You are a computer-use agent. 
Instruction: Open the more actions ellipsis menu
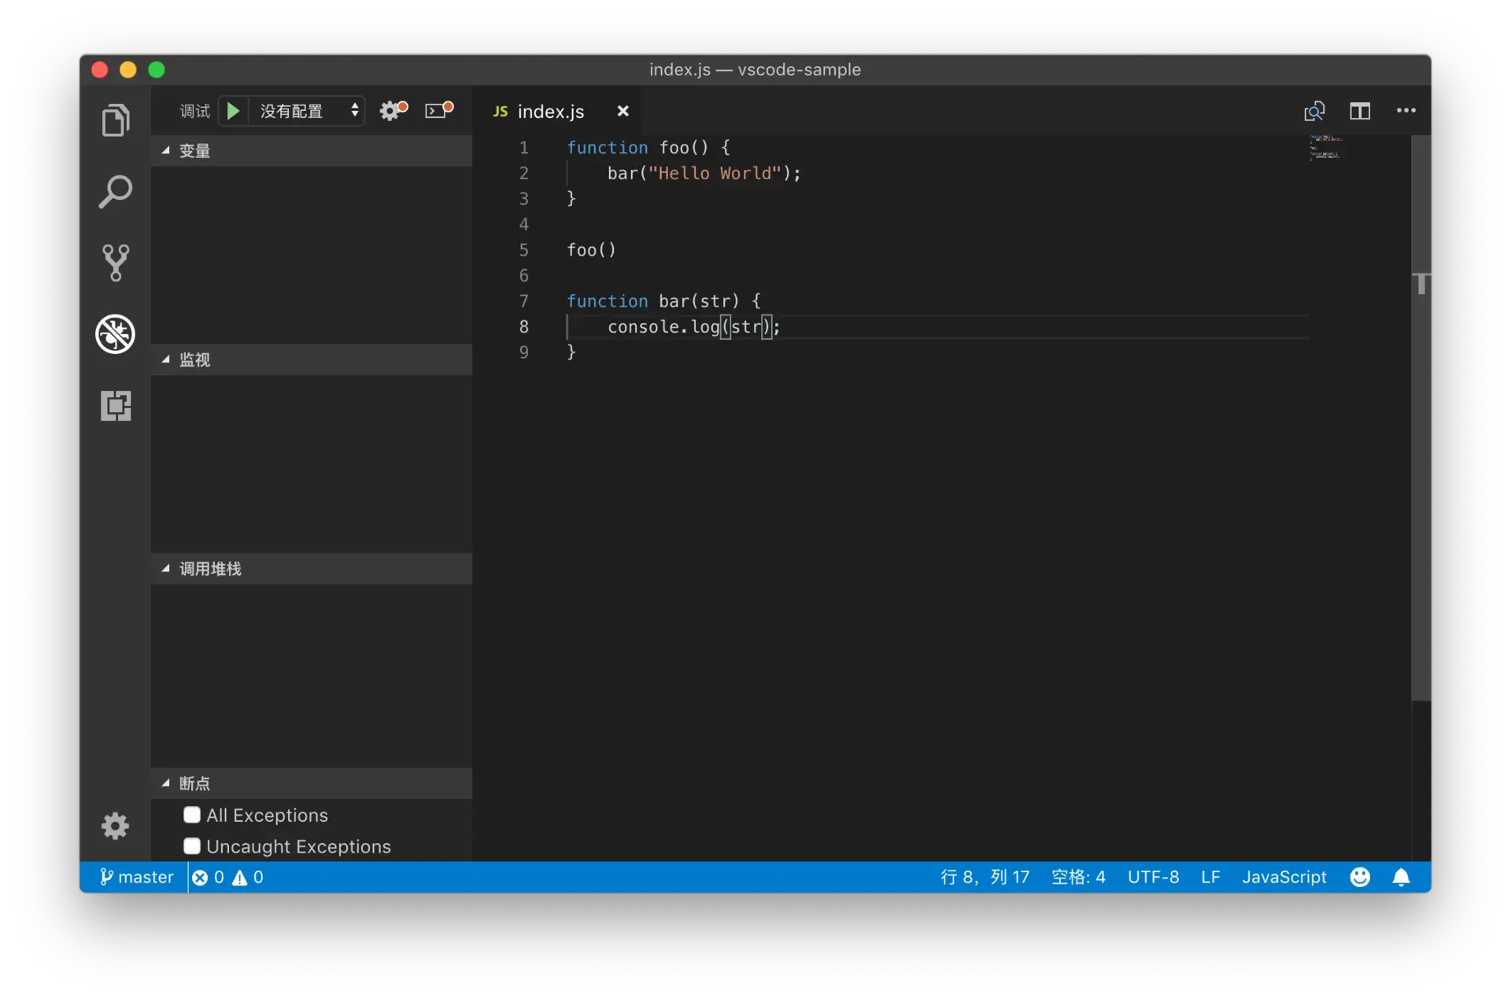click(x=1406, y=111)
